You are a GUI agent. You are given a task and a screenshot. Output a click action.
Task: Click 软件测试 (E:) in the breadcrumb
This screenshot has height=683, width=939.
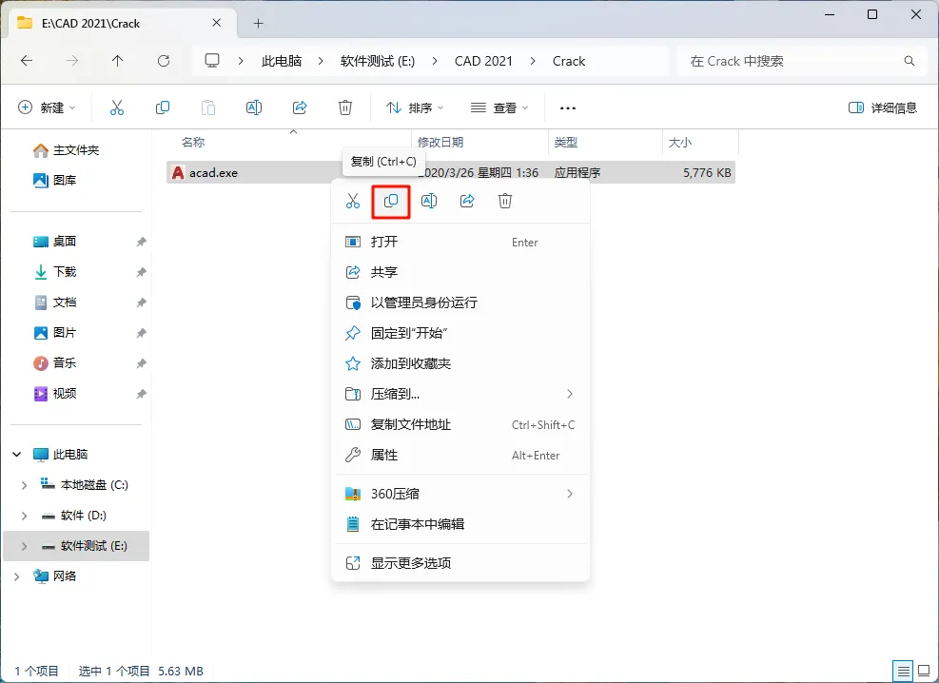pyautogui.click(x=378, y=61)
